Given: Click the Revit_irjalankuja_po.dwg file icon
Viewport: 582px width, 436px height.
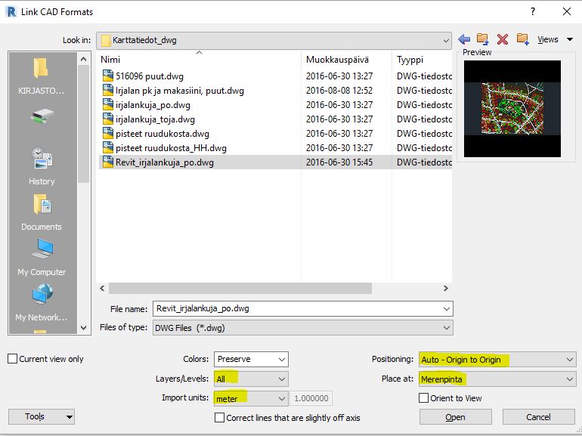Looking at the screenshot, I should click(x=107, y=162).
